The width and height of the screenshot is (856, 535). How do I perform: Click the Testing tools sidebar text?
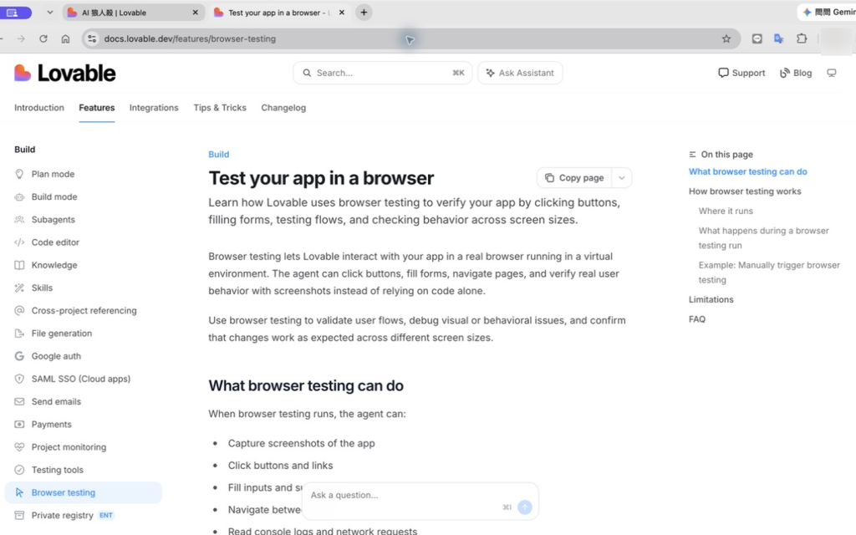pos(58,470)
